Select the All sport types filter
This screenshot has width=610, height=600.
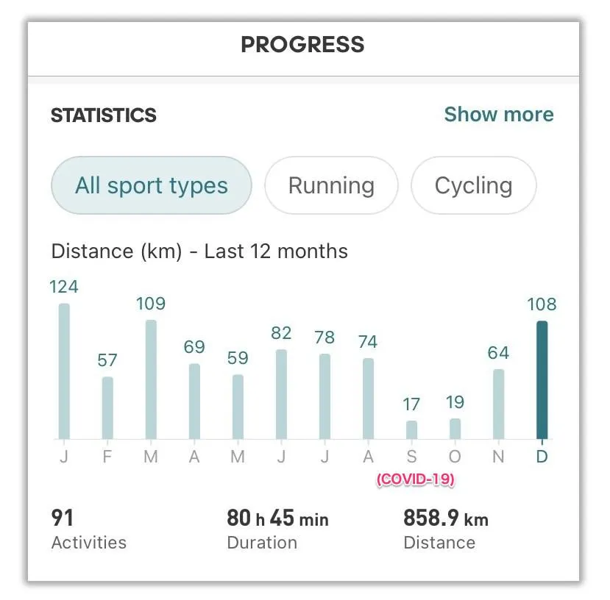coord(152,185)
